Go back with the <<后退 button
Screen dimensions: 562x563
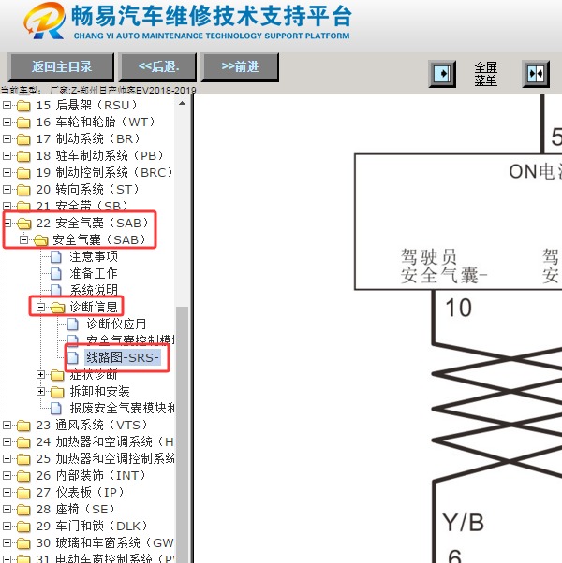tap(158, 67)
